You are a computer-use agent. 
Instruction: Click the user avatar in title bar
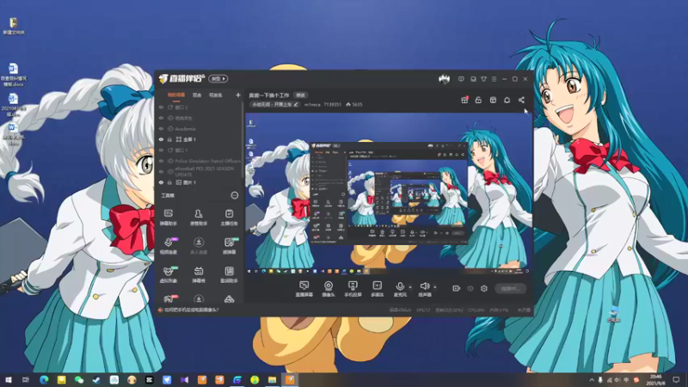444,79
